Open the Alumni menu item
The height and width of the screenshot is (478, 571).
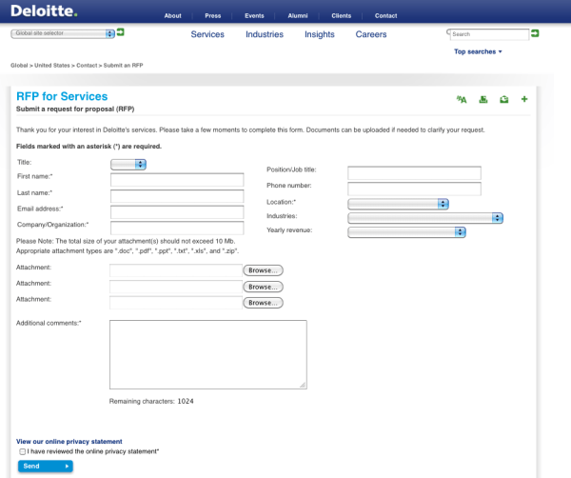tap(298, 16)
